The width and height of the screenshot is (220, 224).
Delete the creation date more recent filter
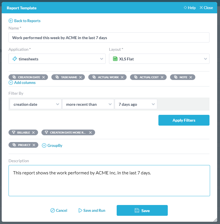[x=90, y=133]
